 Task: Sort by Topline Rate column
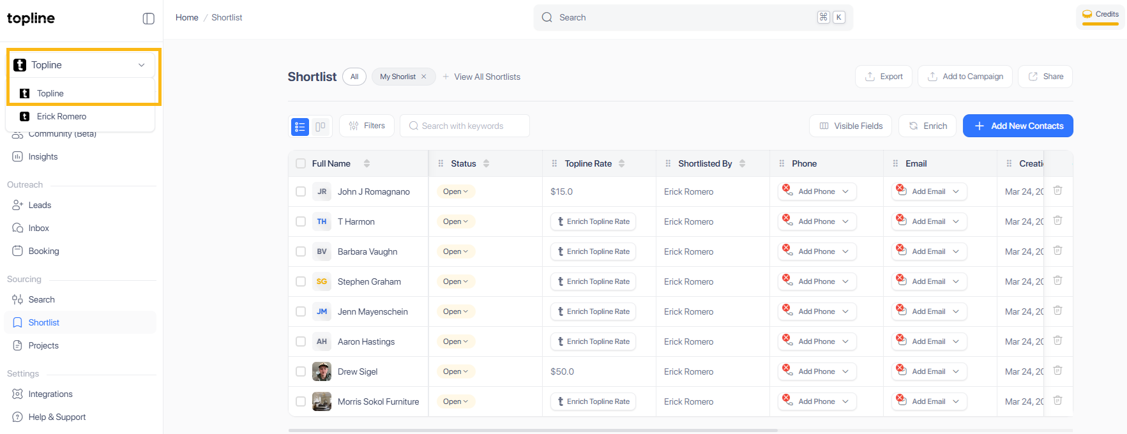pos(621,163)
